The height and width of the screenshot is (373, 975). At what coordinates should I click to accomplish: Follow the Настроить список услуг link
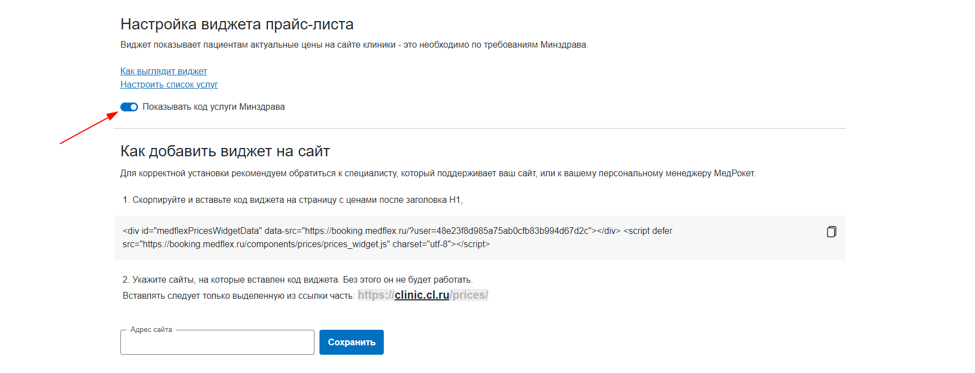(x=169, y=84)
